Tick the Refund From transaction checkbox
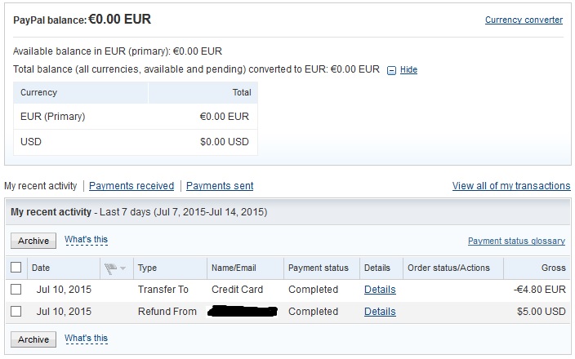The height and width of the screenshot is (359, 575). click(16, 312)
